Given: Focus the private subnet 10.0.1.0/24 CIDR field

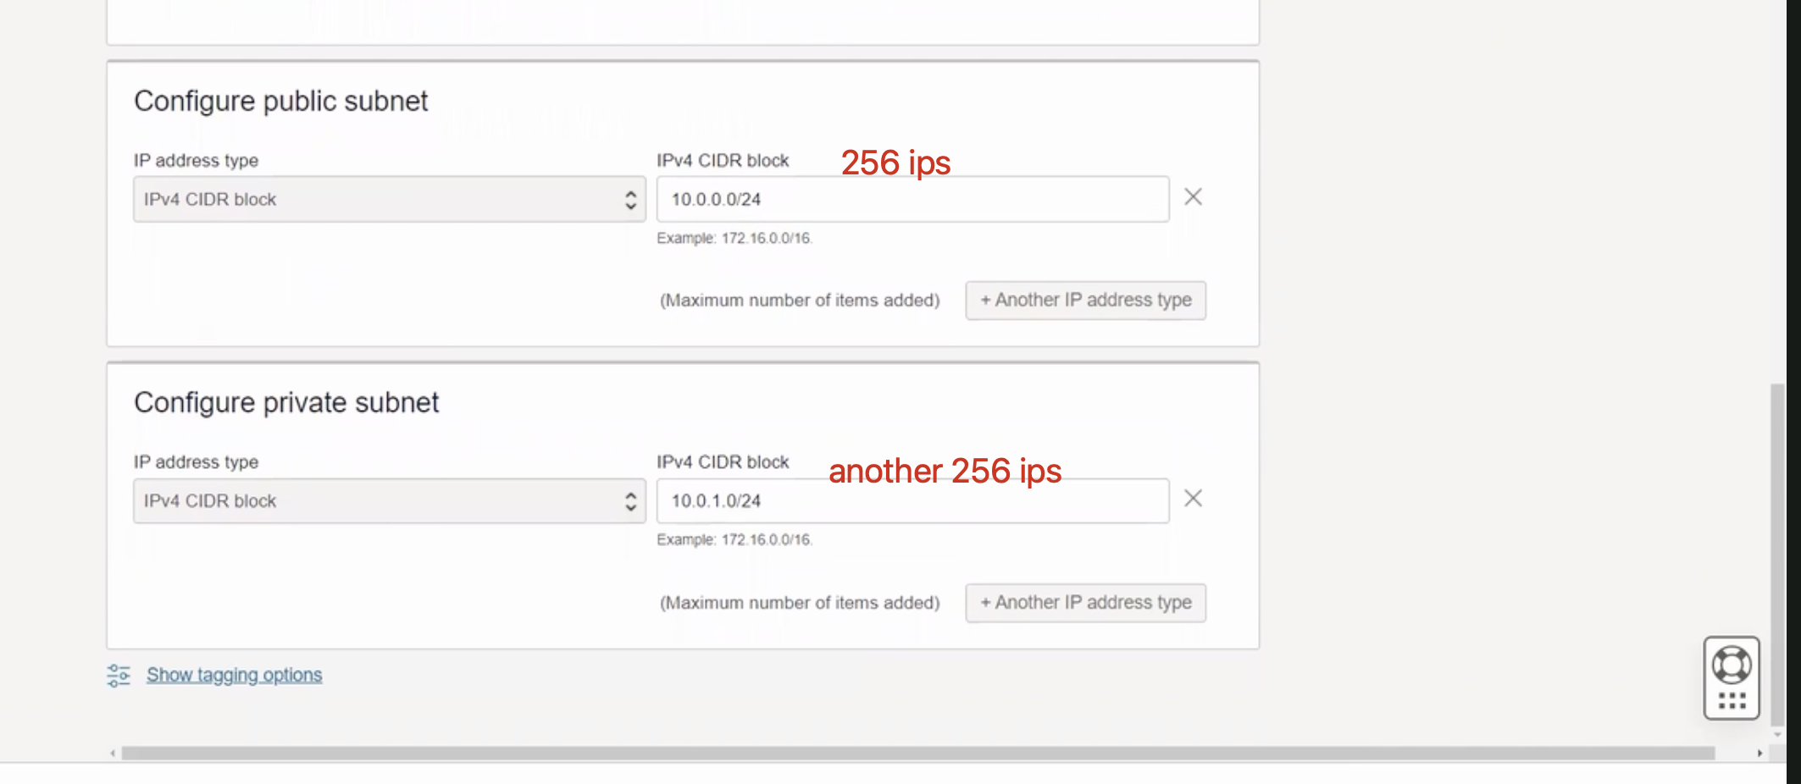Looking at the screenshot, I should pos(912,501).
